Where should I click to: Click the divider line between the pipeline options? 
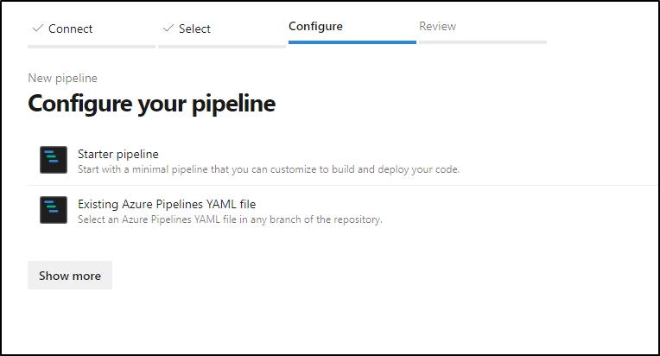(343, 185)
